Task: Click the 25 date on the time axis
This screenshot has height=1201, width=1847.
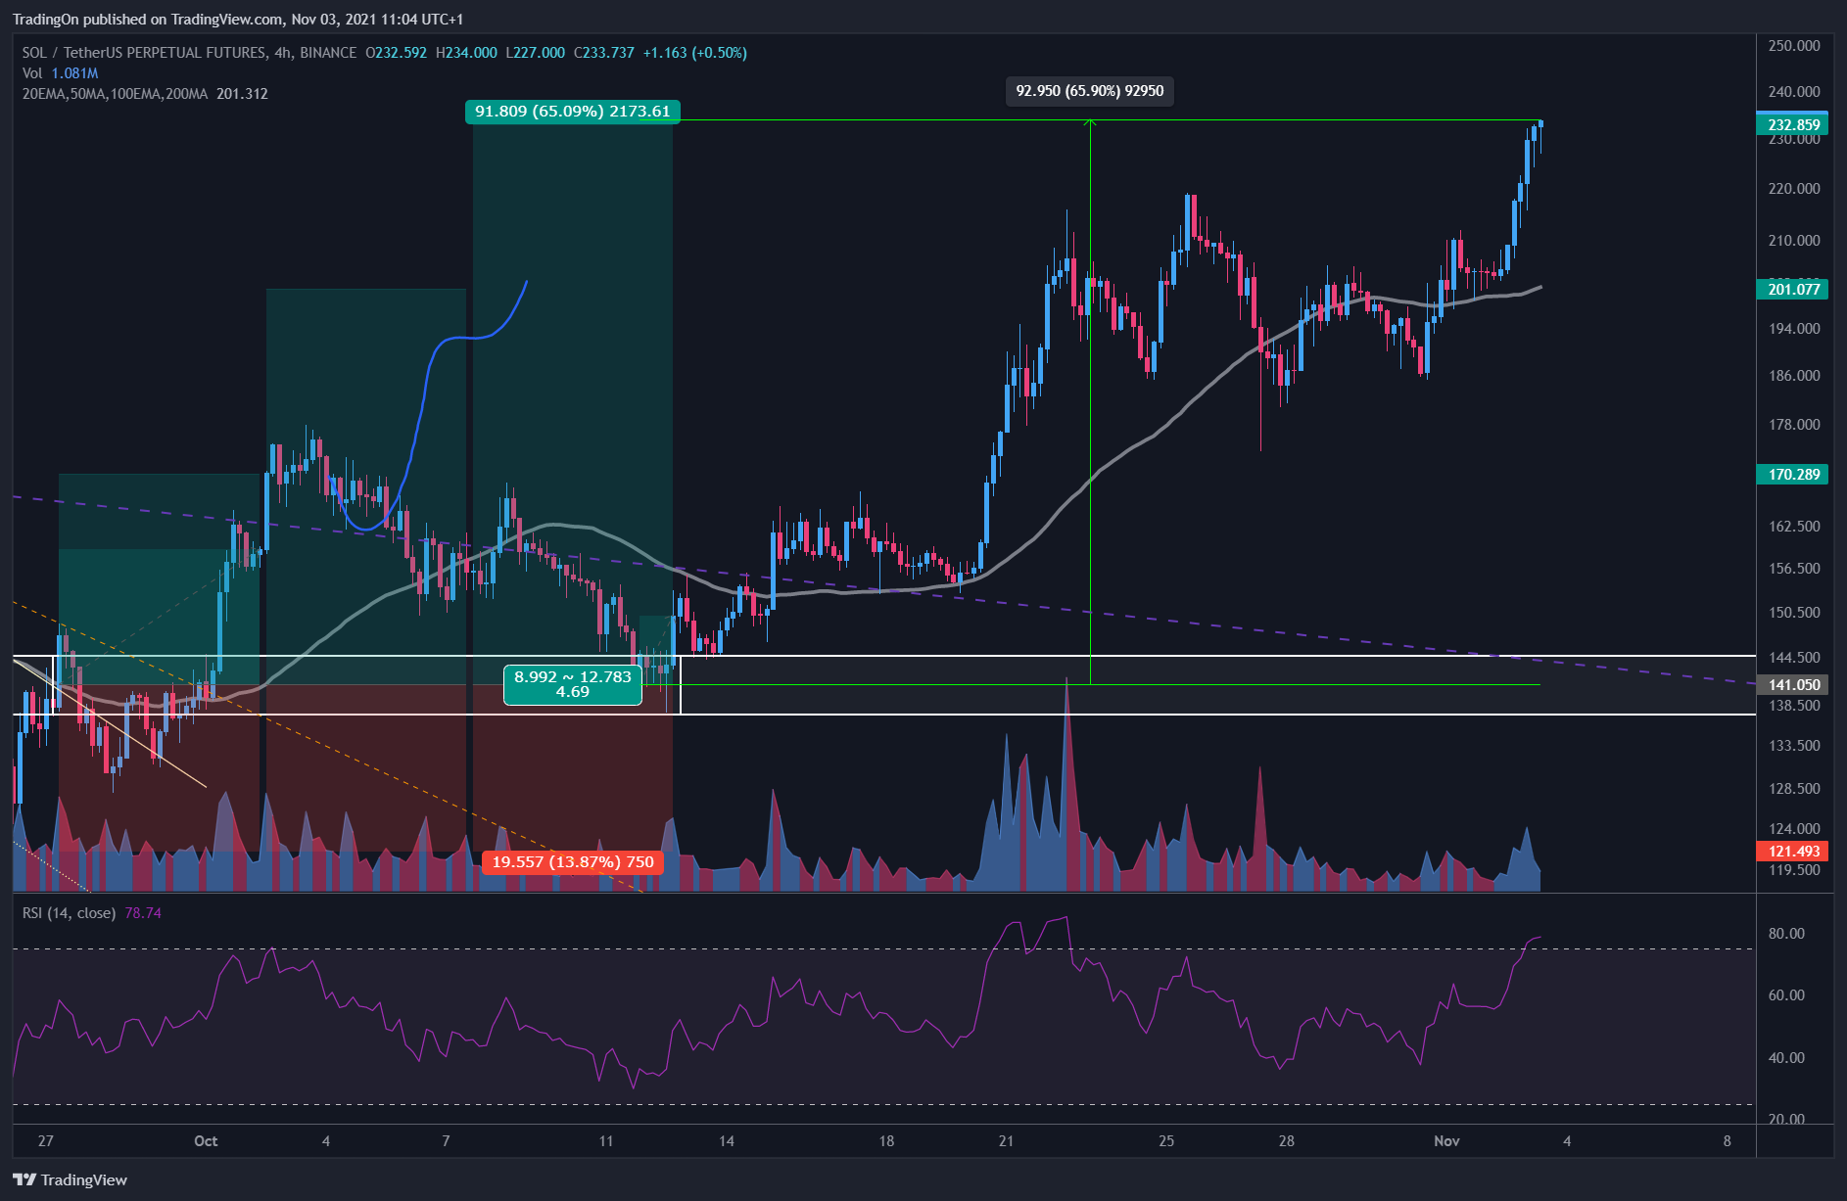Action: pos(1166,1141)
